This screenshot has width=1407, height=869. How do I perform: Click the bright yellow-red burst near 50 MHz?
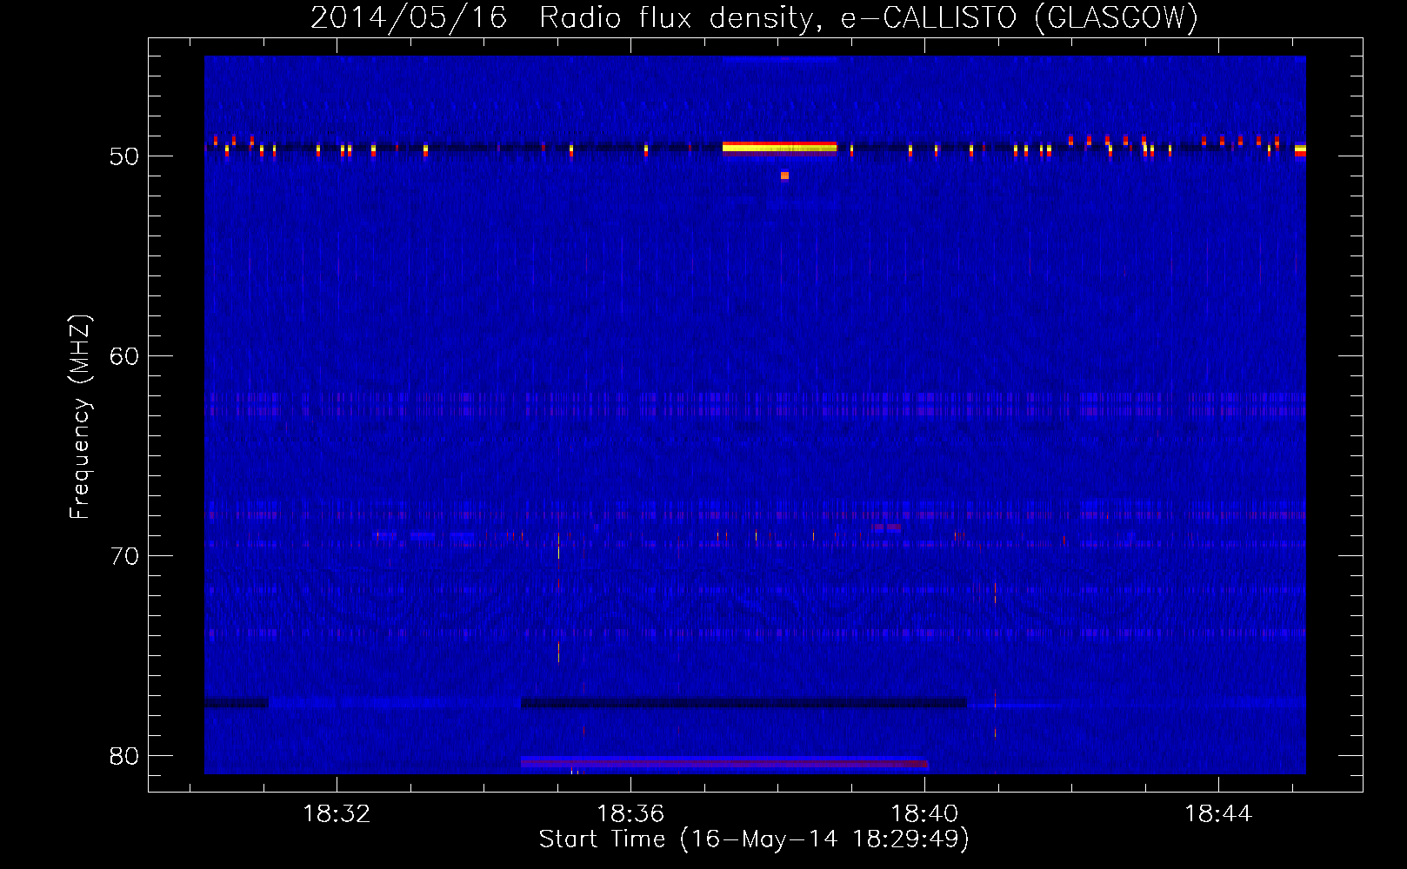tap(779, 147)
